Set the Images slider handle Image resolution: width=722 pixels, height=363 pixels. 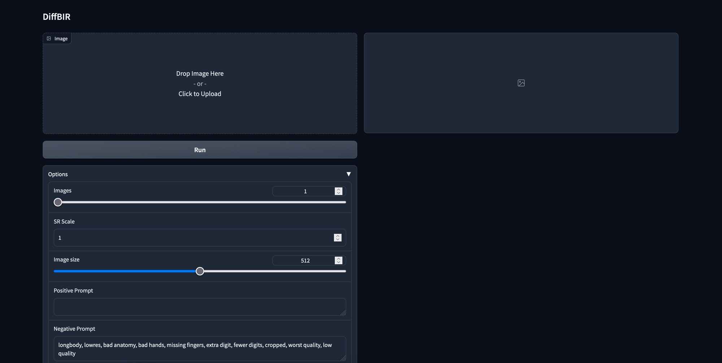[x=58, y=202]
